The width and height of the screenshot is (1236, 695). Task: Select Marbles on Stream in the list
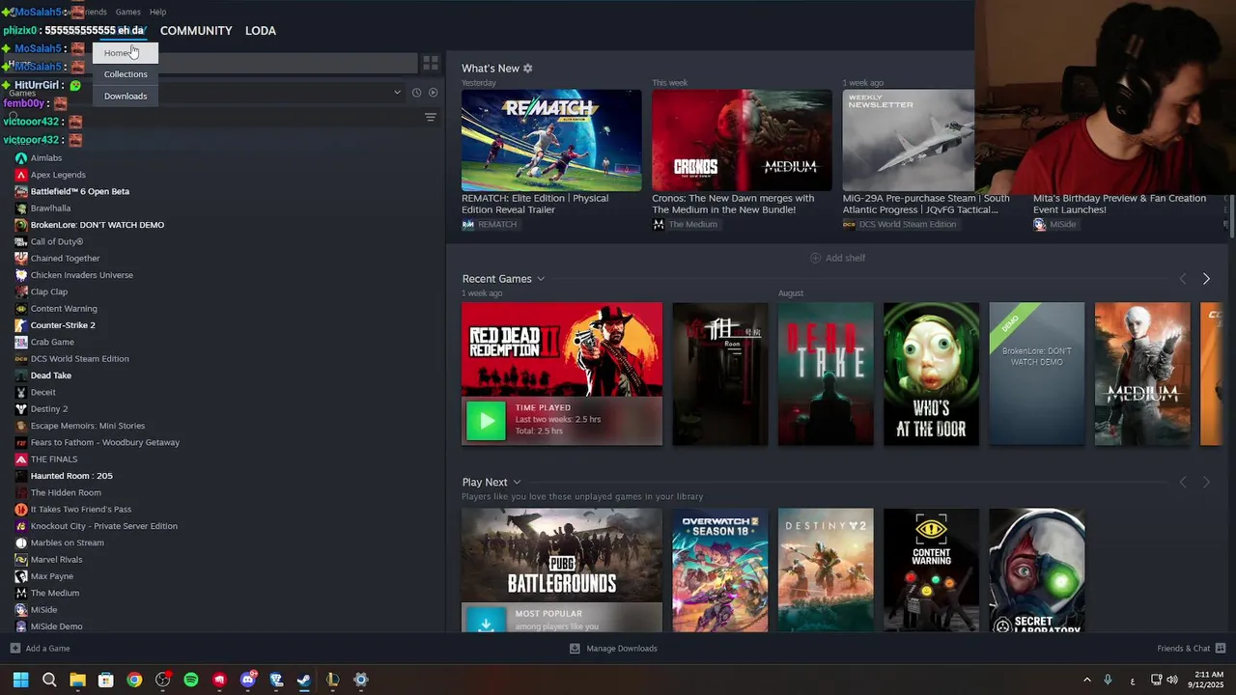67,542
